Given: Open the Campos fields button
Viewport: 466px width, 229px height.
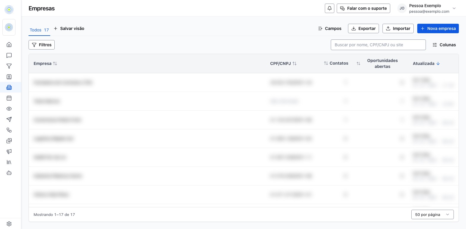Looking at the screenshot, I should (x=330, y=28).
